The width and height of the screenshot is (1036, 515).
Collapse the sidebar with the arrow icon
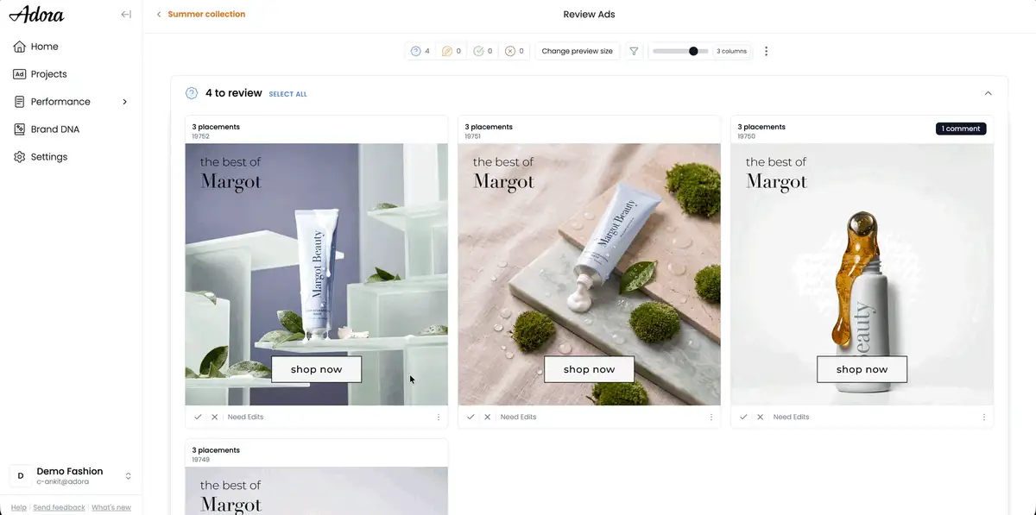[x=126, y=15]
